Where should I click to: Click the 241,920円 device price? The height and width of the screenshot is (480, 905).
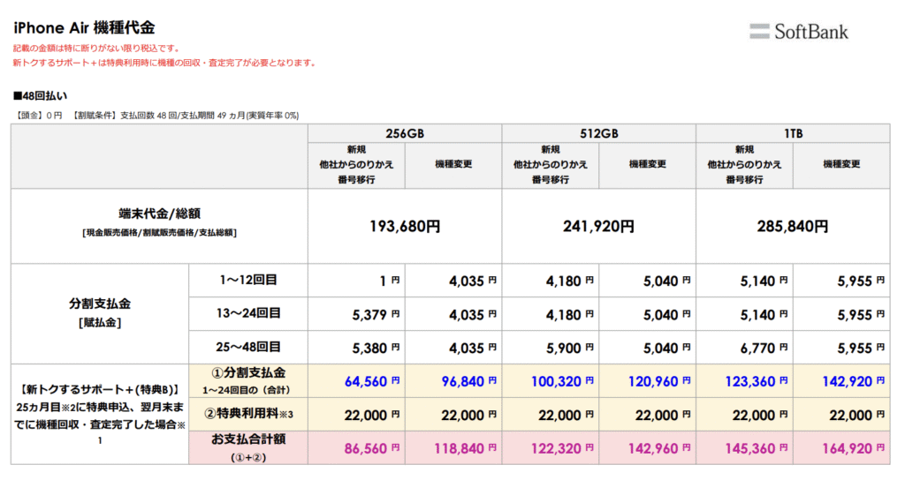click(x=598, y=226)
